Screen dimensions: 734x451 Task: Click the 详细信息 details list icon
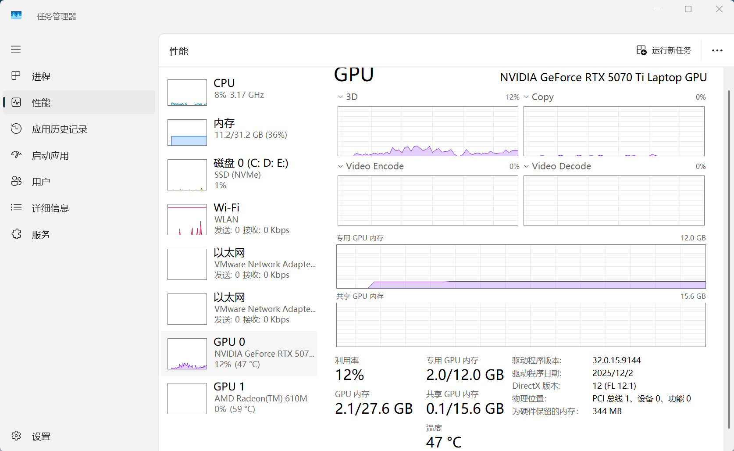[16, 208]
